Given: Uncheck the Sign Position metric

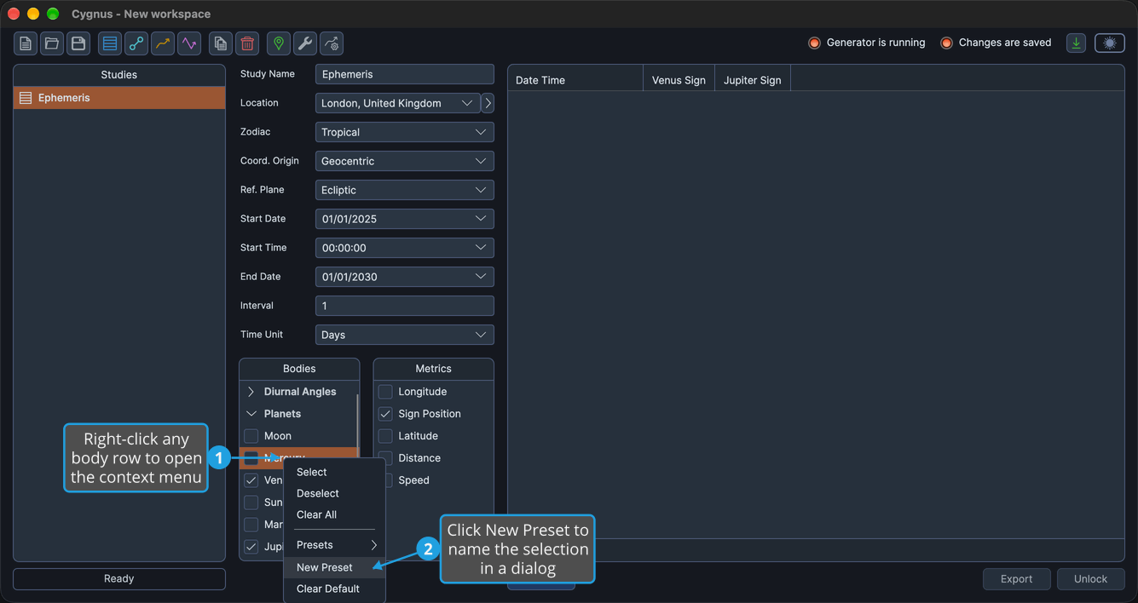Looking at the screenshot, I should point(385,414).
